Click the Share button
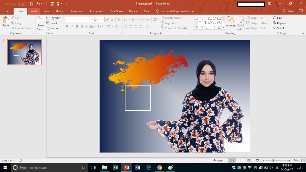306x172 pixels. click(x=289, y=11)
